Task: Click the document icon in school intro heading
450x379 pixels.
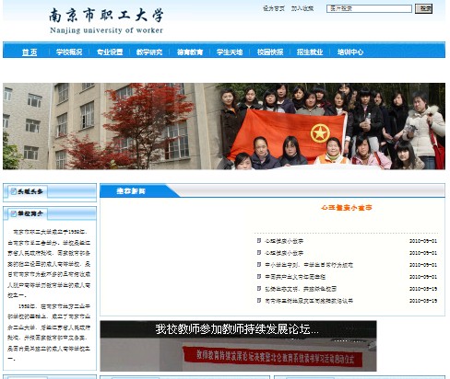Action: tap(13, 213)
